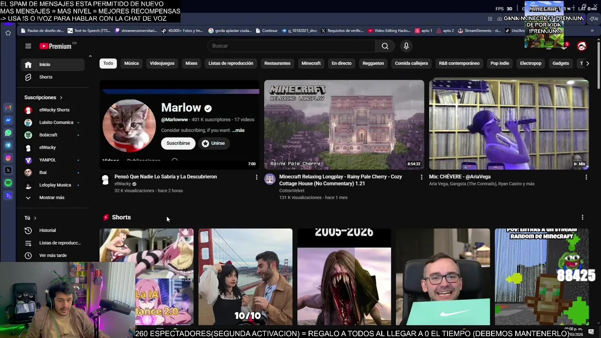601x338 pixels.
Task: Select the Música filter chip
Action: tap(131, 63)
